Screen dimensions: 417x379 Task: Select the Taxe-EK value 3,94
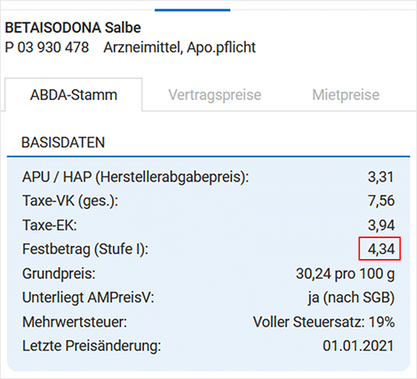tap(381, 225)
